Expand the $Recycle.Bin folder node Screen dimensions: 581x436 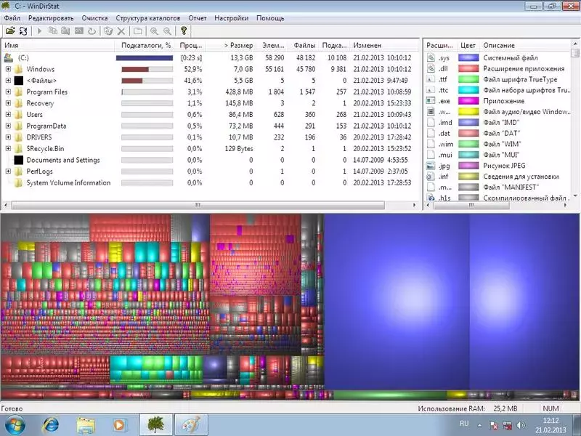(x=8, y=149)
